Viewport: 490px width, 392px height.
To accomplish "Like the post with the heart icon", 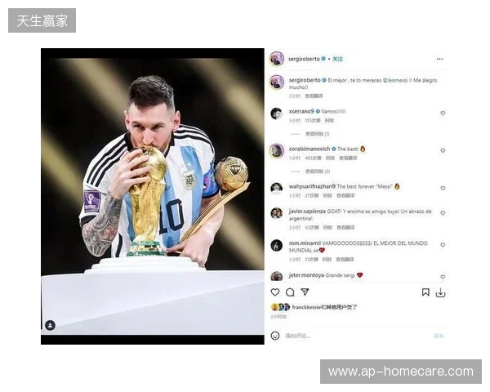I will click(275, 292).
